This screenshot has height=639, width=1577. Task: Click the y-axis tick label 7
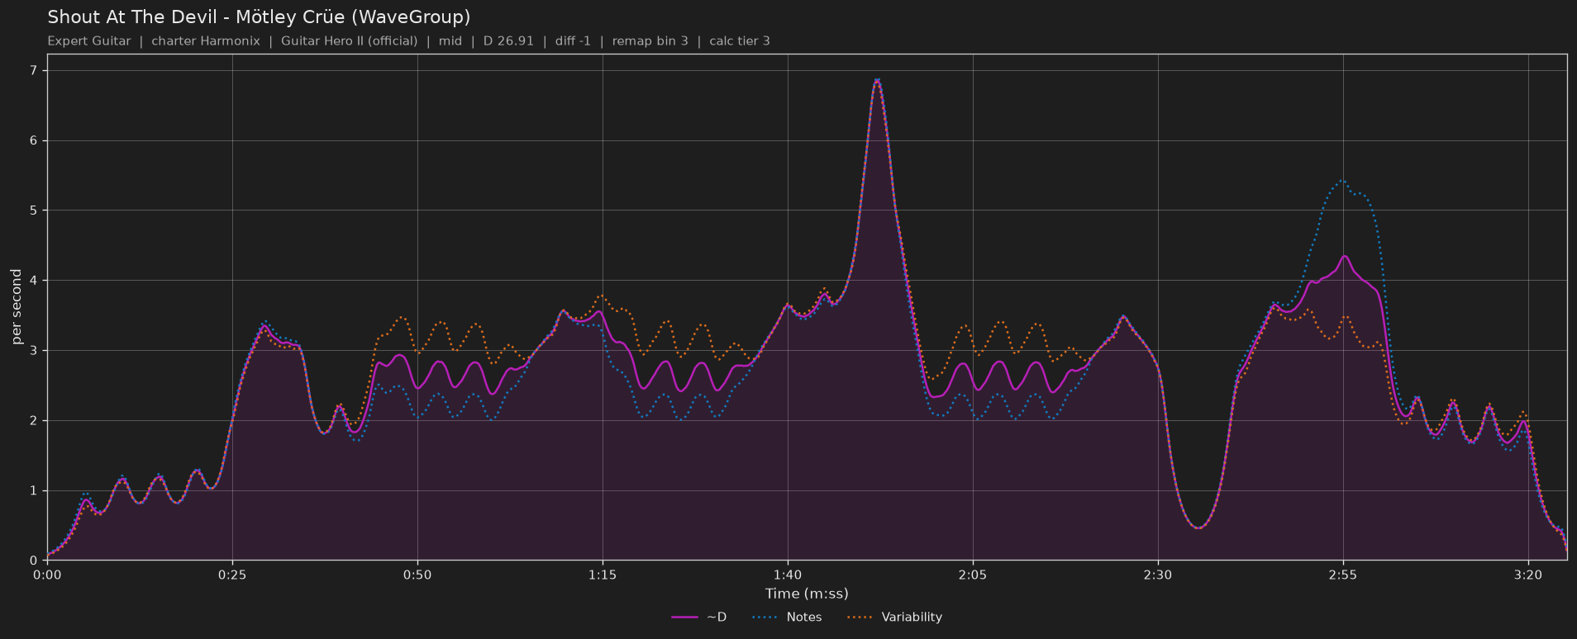[x=34, y=71]
